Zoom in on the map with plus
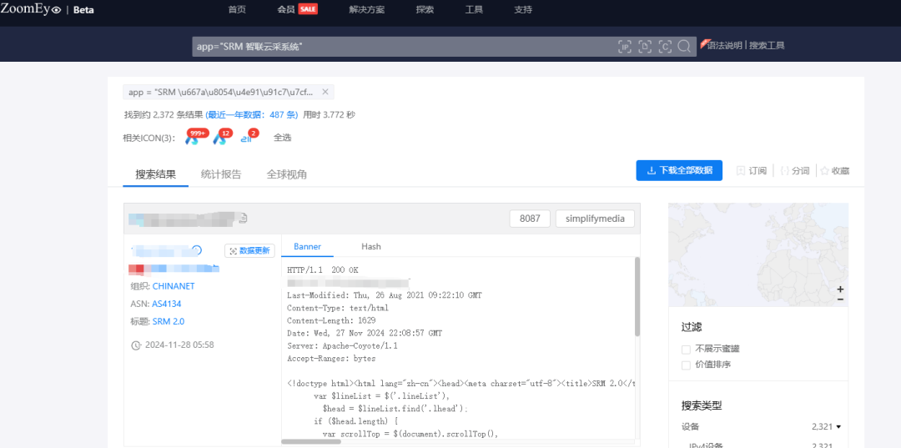This screenshot has height=448, width=901. pos(840,289)
